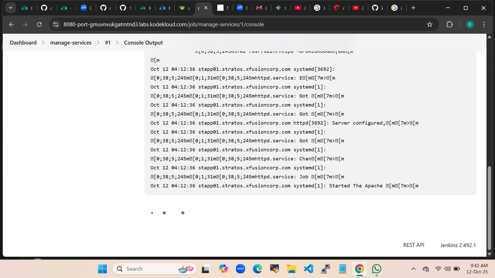495x278 pixels.
Task: Open the site information icon in address bar
Action: (x=56, y=24)
